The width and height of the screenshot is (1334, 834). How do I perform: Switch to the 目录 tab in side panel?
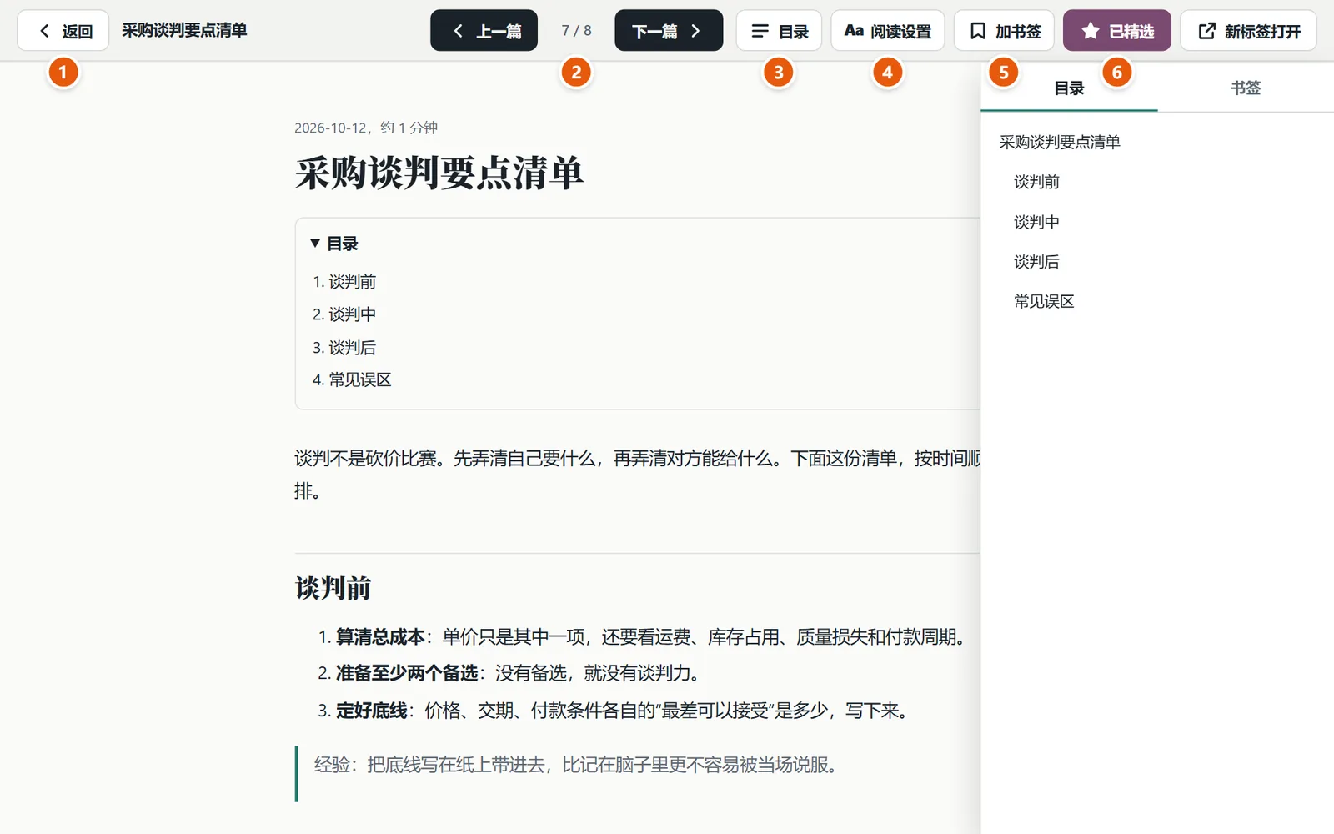[x=1069, y=88]
